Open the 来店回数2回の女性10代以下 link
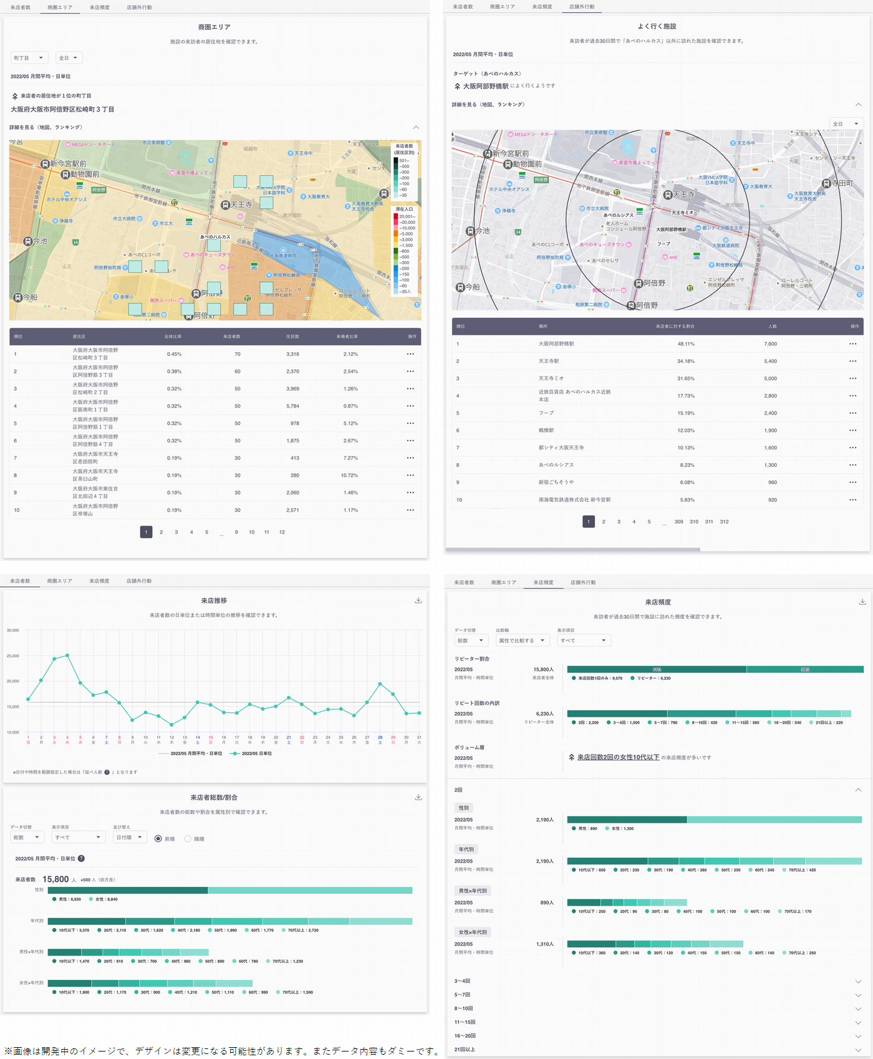 (x=618, y=757)
